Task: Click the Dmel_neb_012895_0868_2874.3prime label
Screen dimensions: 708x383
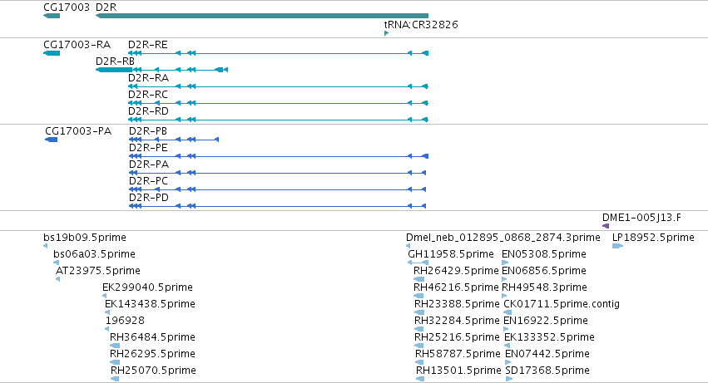Action: pyautogui.click(x=503, y=238)
